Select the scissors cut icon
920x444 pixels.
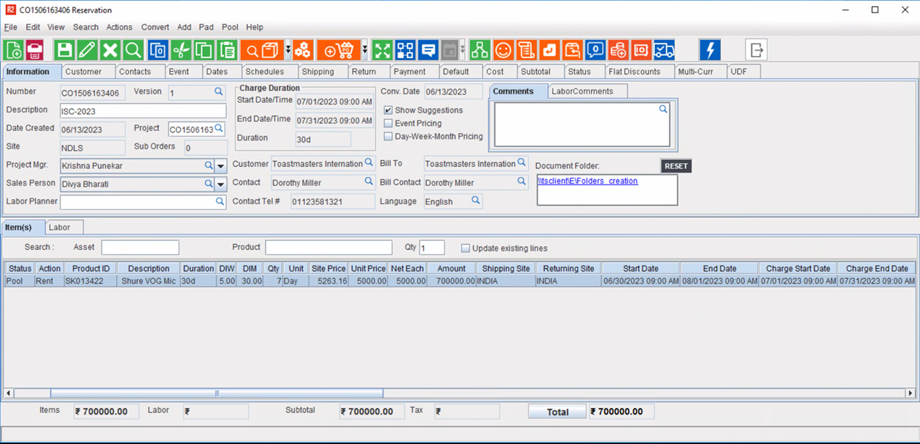coord(180,50)
